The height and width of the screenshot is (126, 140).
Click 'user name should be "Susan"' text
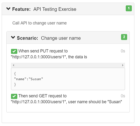[95, 102]
